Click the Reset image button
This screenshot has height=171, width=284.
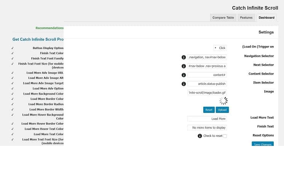[x=209, y=110]
